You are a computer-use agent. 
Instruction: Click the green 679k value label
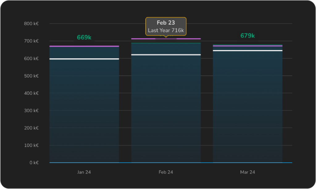point(247,35)
